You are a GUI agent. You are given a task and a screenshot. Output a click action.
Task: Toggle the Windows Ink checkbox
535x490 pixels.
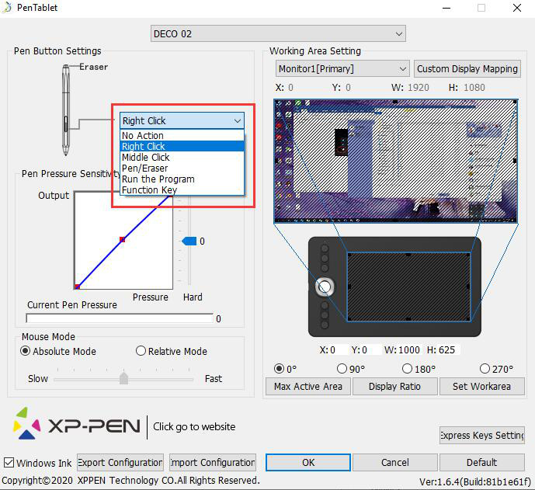click(9, 463)
